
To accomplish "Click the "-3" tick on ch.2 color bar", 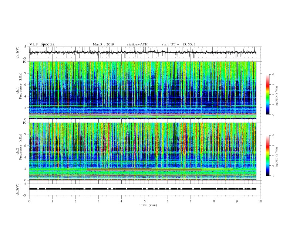I will [x=273, y=136].
